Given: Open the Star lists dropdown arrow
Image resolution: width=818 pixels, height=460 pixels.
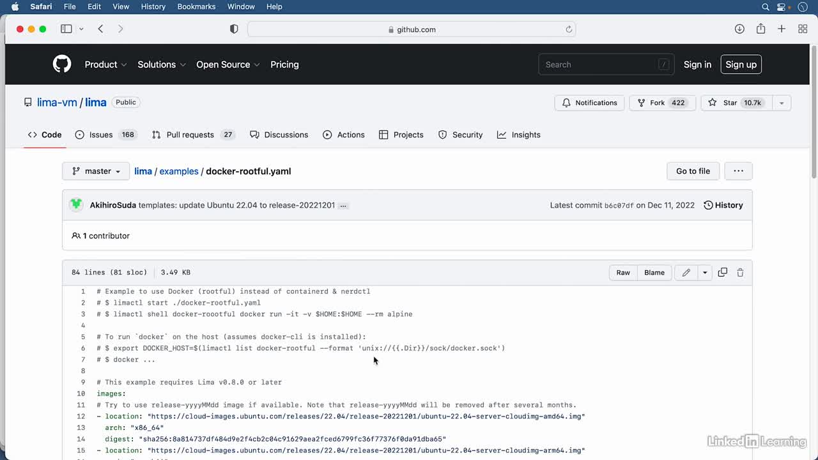Looking at the screenshot, I should tap(782, 103).
